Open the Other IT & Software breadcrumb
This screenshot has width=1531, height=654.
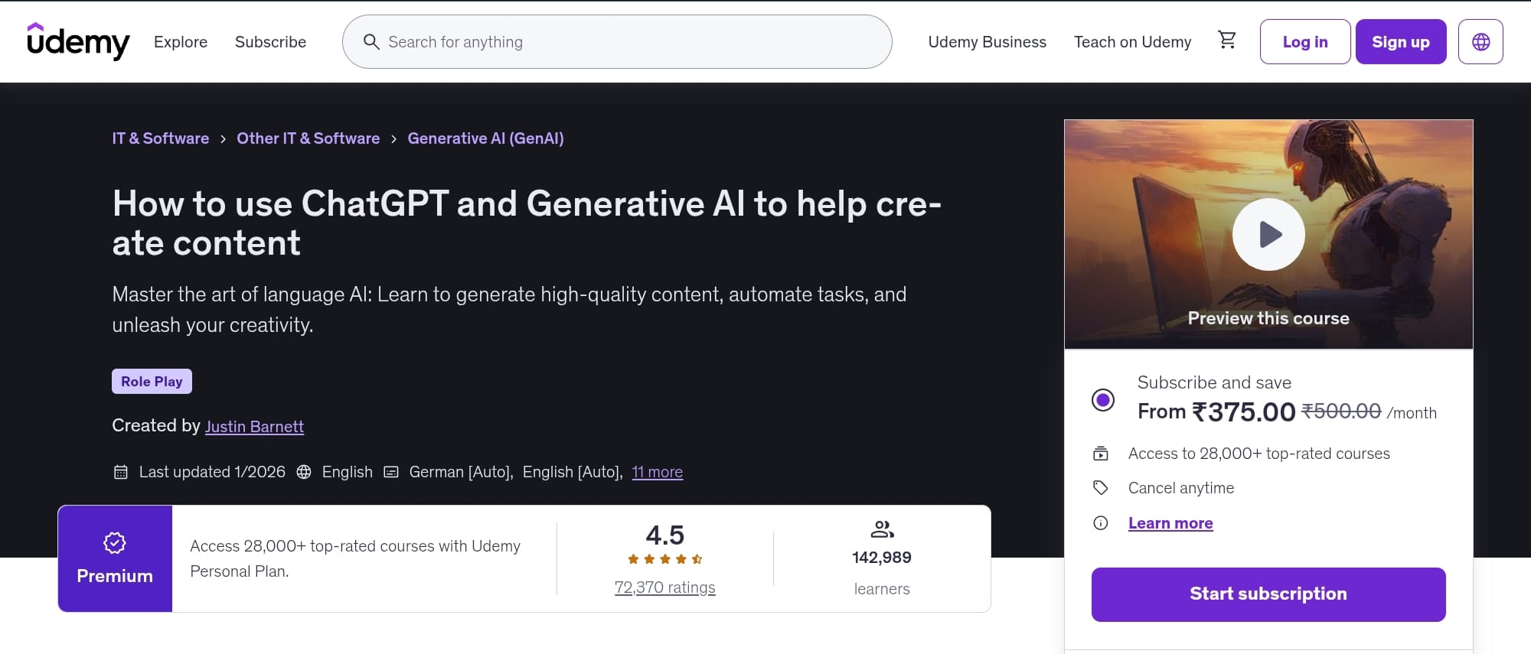tap(308, 138)
